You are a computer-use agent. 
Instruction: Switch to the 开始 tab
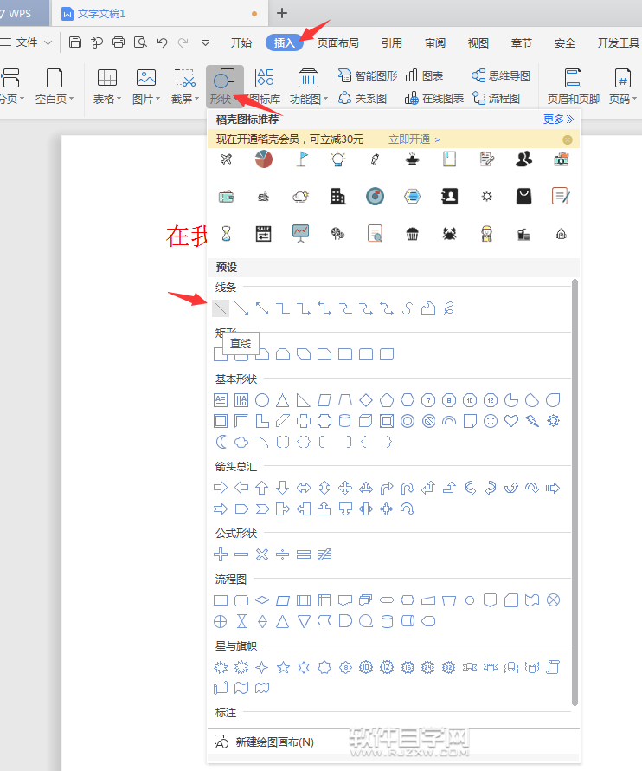241,42
